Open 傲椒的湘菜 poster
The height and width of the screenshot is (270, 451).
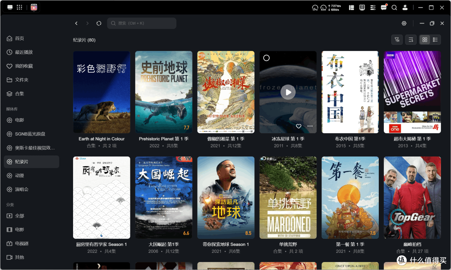226,92
